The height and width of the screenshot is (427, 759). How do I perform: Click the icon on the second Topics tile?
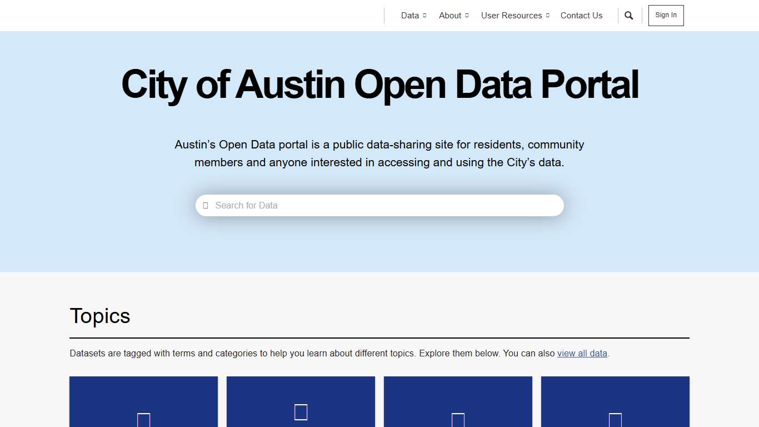pos(301,413)
